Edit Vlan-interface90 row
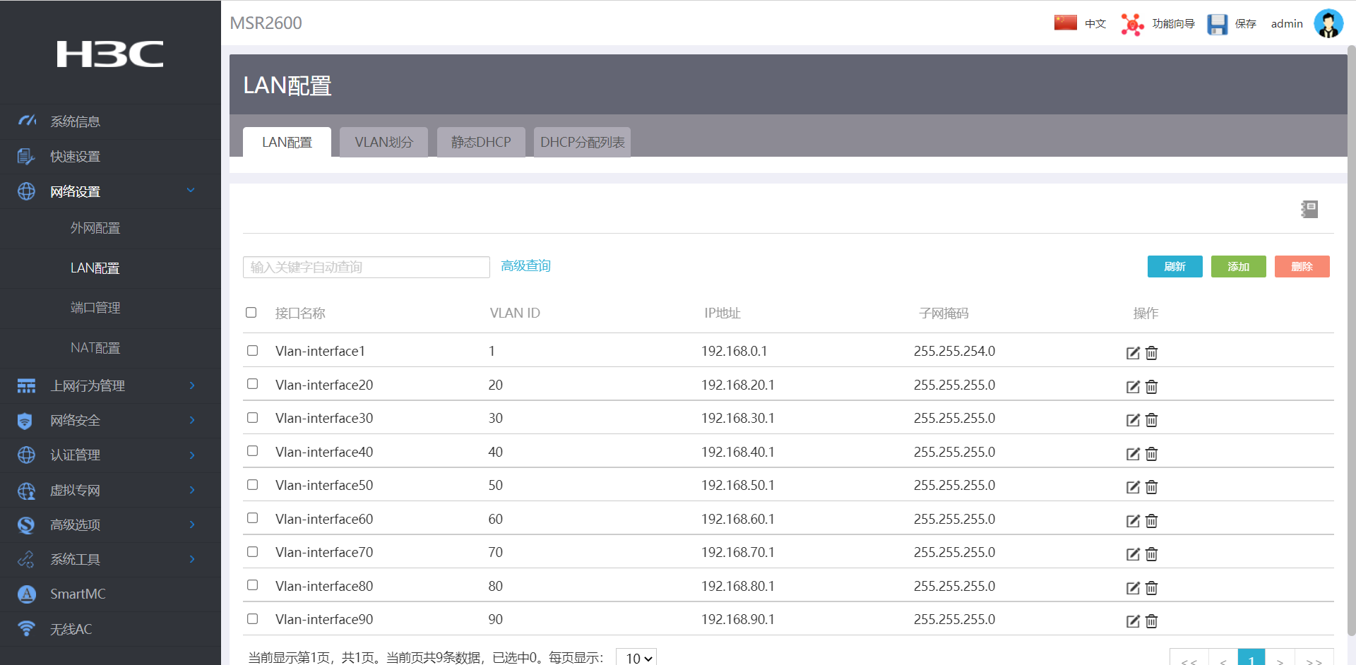Image resolution: width=1356 pixels, height=665 pixels. tap(1133, 621)
